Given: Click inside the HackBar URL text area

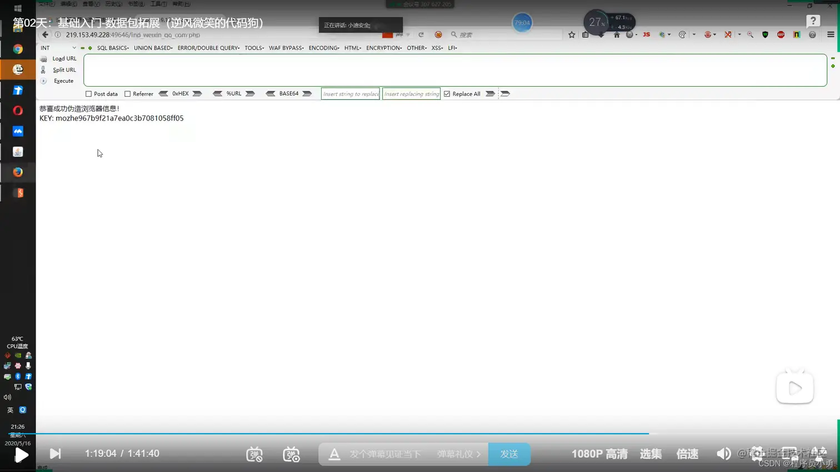Looking at the screenshot, I should click(x=455, y=70).
